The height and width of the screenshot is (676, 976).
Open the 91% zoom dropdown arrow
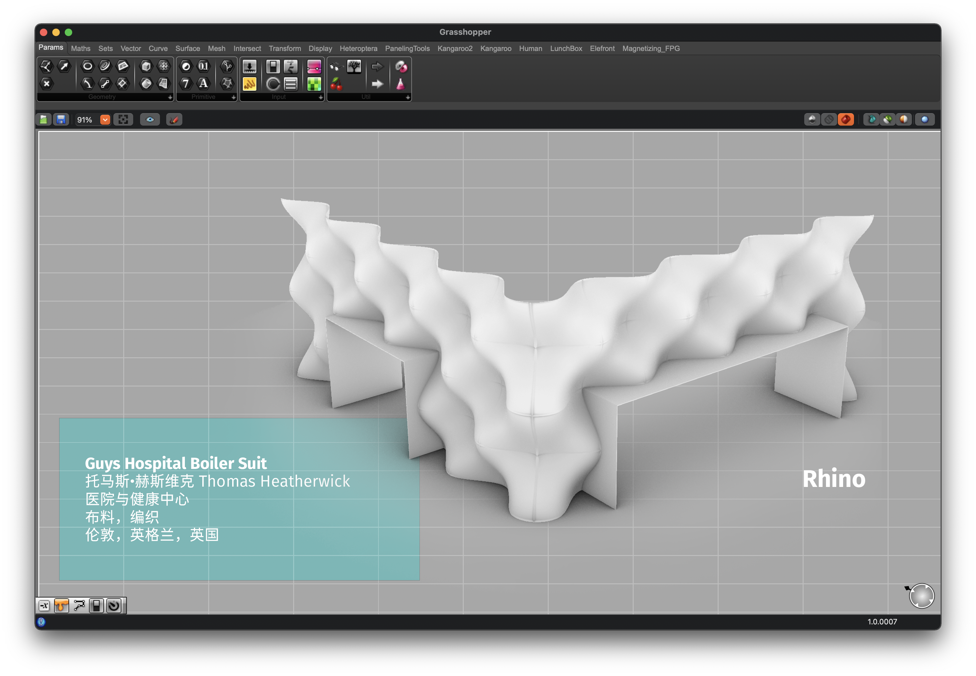coord(105,120)
